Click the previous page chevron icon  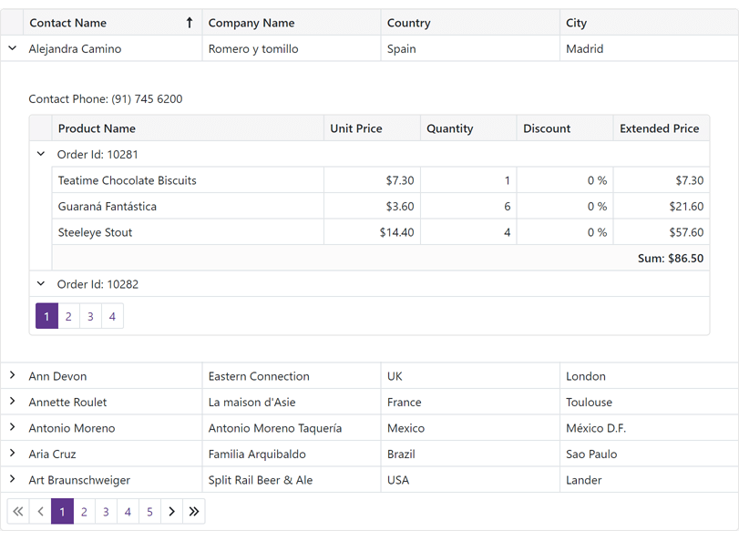point(40,511)
